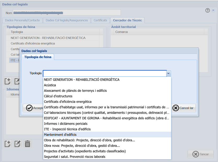Select Informes i dictàmens pericials option
Viewport: 218px width, 162px height.
107,124
